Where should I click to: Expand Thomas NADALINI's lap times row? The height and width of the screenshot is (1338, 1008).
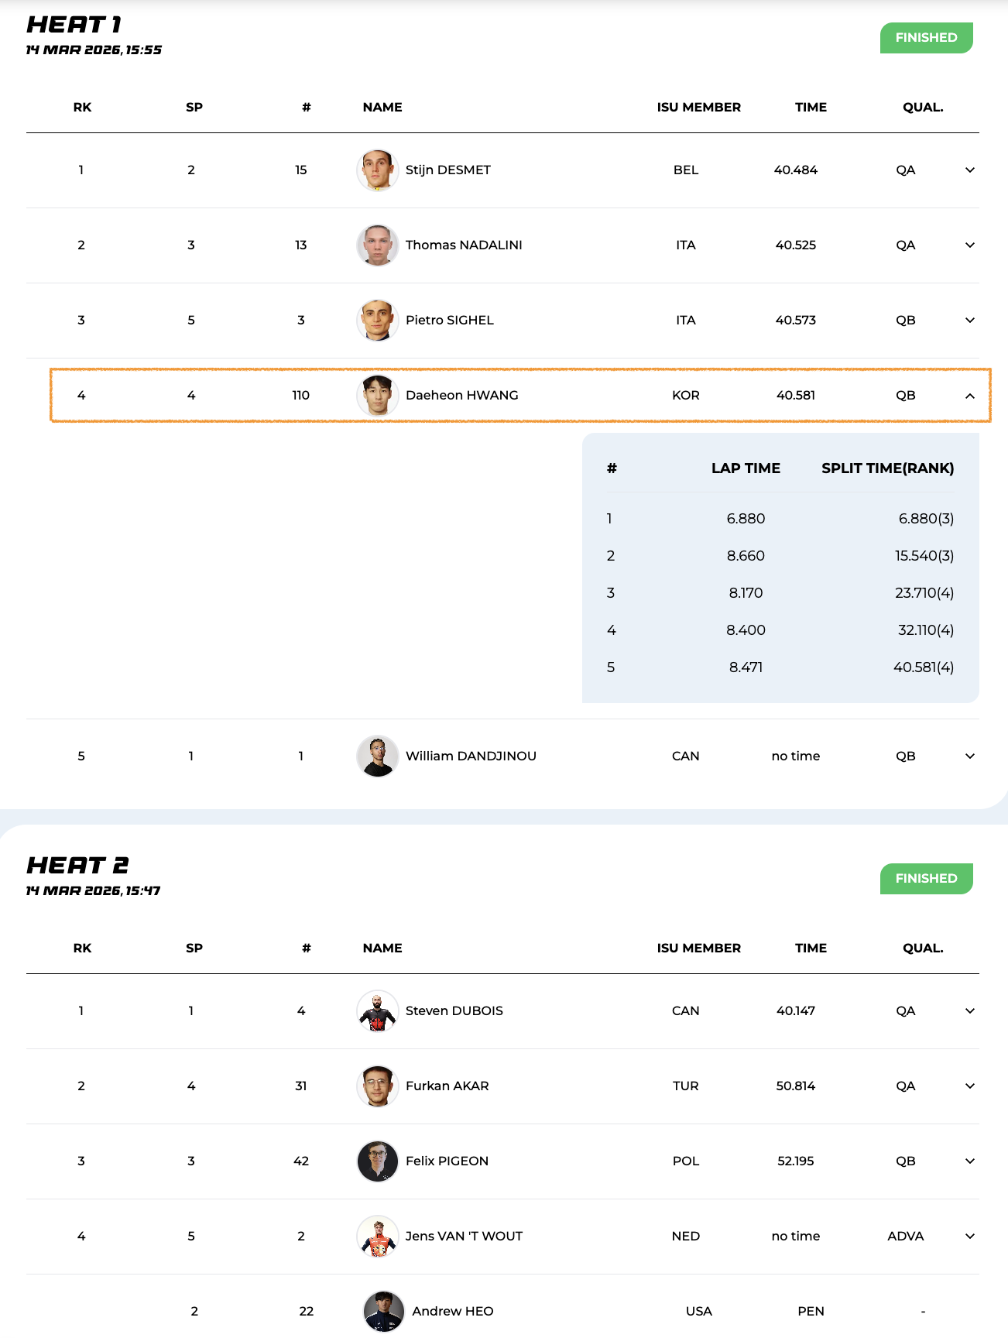tap(969, 245)
